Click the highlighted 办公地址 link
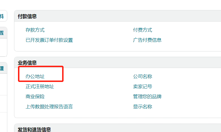Viewport: 221px width, 132px height. coord(35,76)
